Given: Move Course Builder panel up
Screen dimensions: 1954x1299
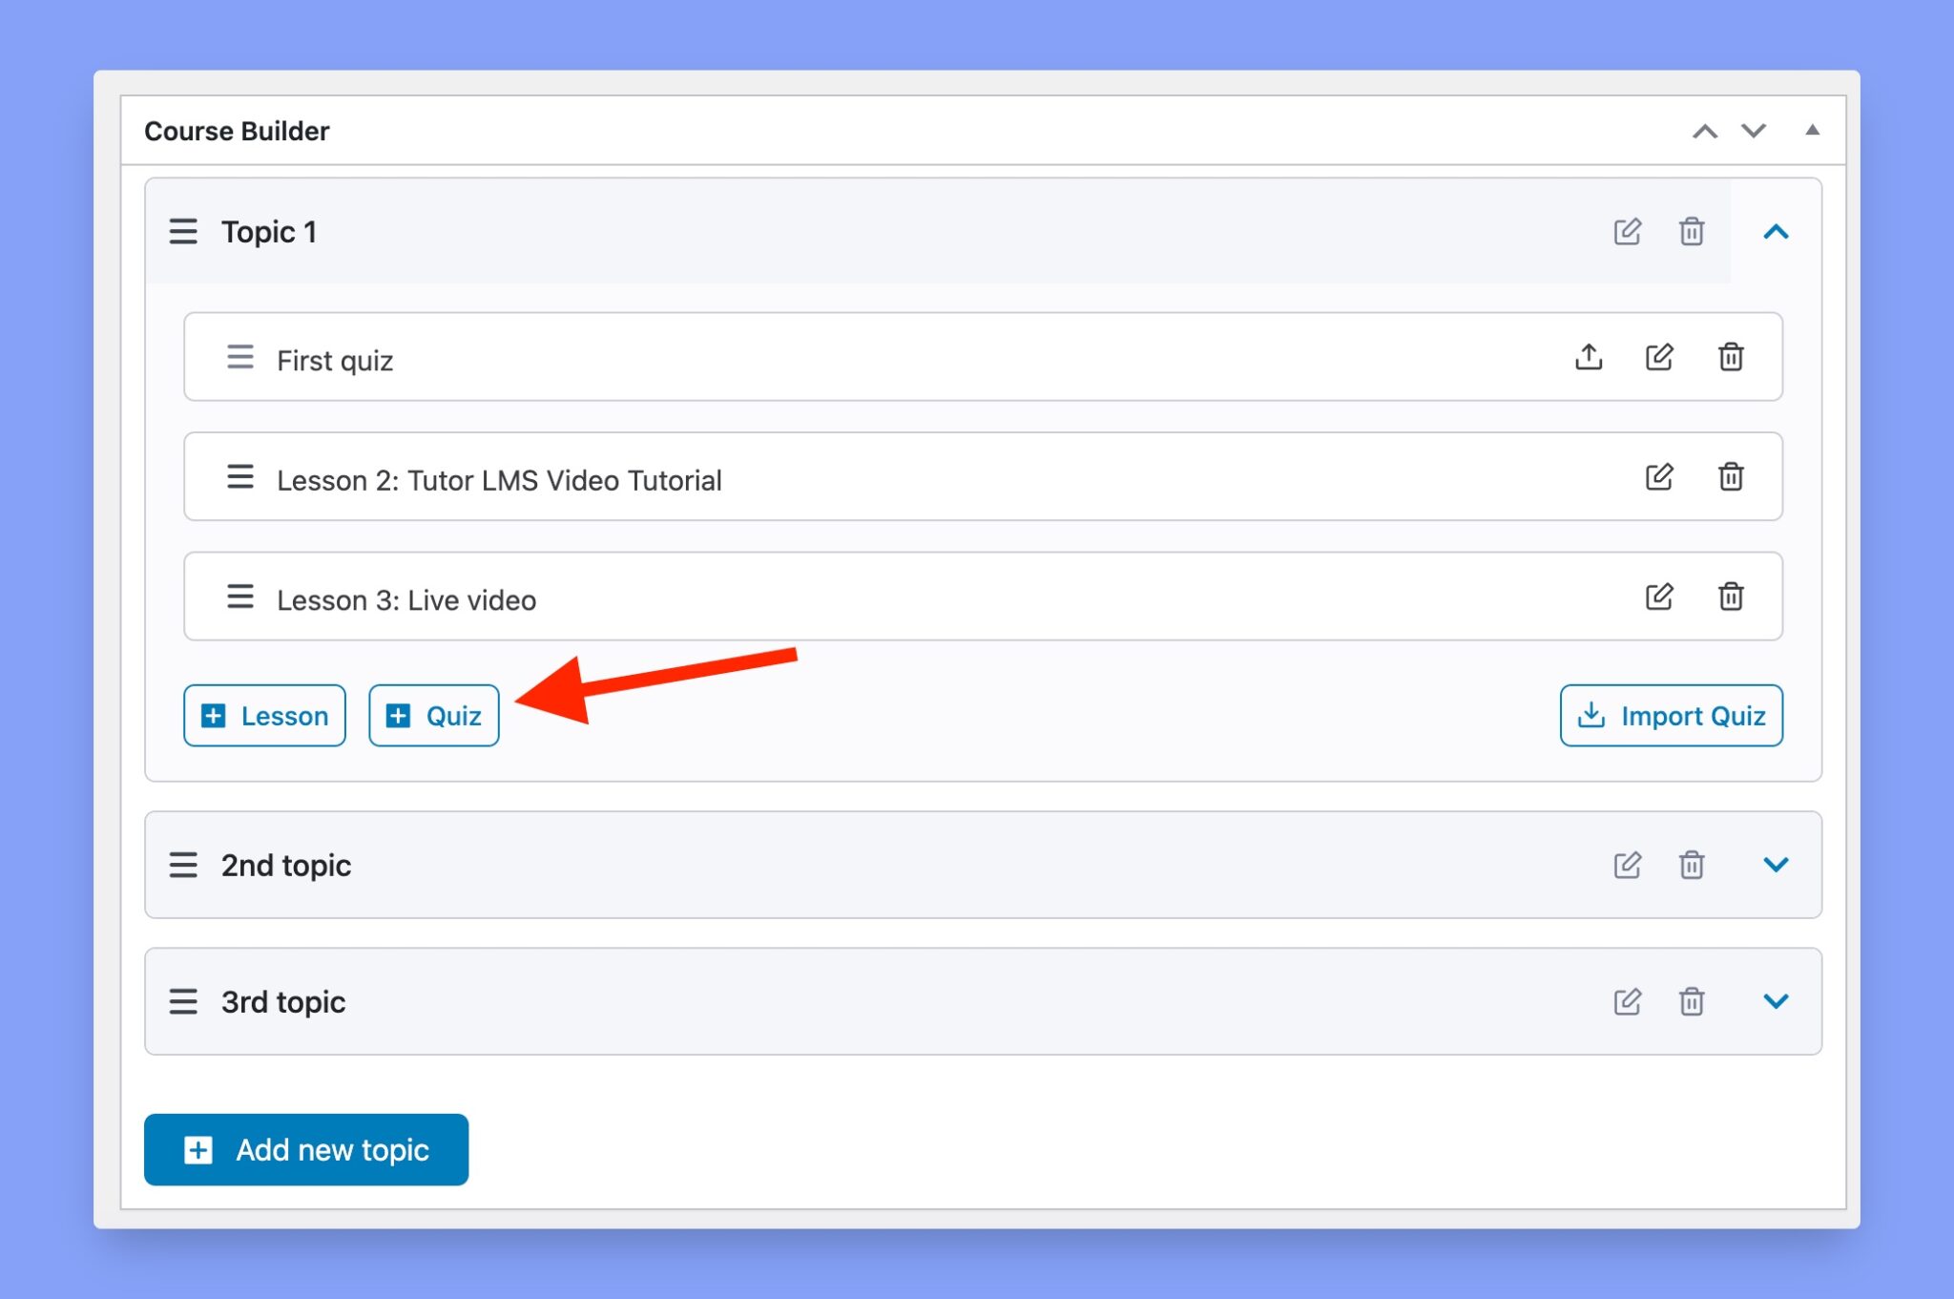Looking at the screenshot, I should (x=1704, y=131).
